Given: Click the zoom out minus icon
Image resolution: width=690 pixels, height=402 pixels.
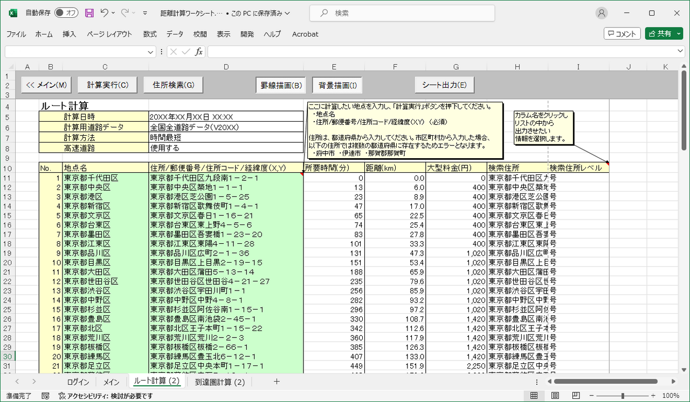Looking at the screenshot, I should click(x=592, y=396).
